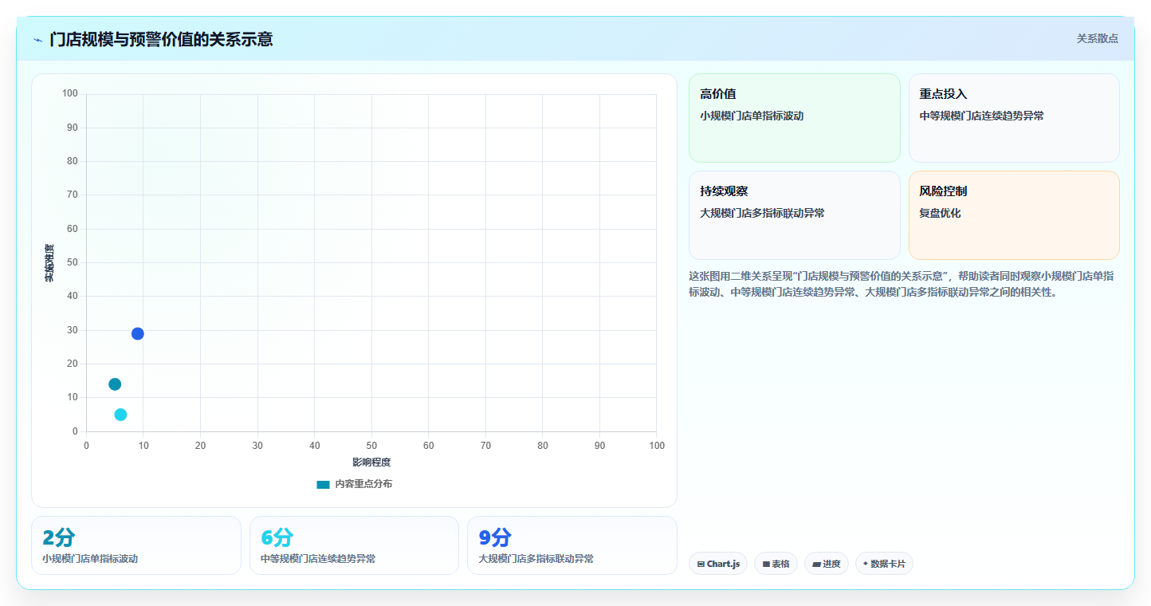This screenshot has width=1151, height=606.
Task: Click the x-axis tick label 10
Action: coord(143,445)
